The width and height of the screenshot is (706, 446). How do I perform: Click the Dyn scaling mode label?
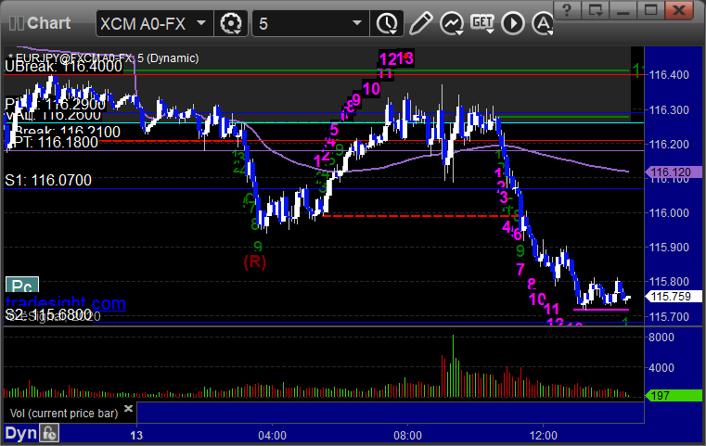(20, 433)
